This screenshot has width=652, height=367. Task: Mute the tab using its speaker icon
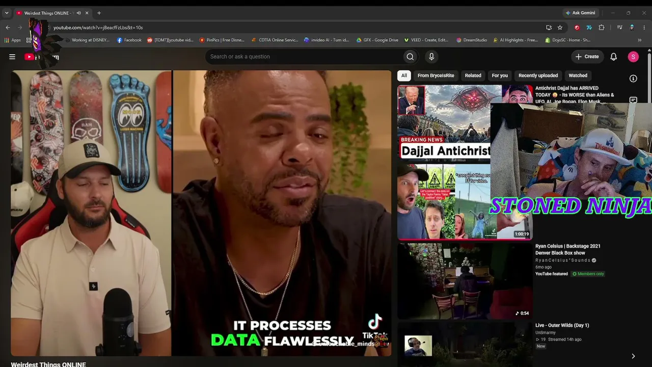click(x=78, y=13)
